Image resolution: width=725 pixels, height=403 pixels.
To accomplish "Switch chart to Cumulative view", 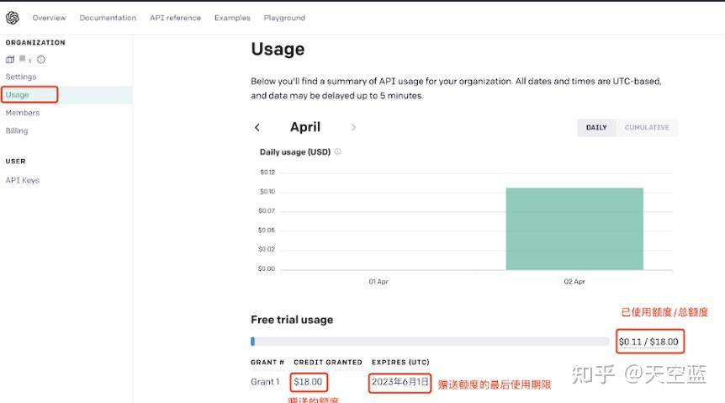I will click(x=647, y=128).
